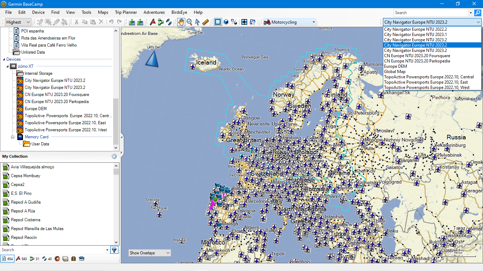Toggle routes filter showing 31

click(35, 259)
